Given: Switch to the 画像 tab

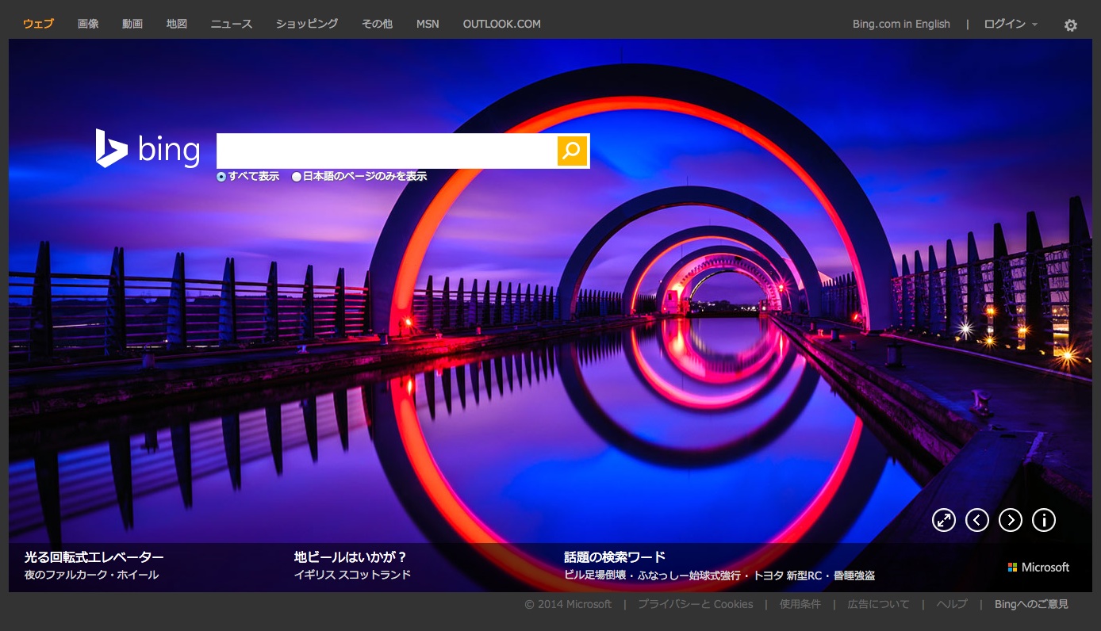Looking at the screenshot, I should click(x=88, y=24).
